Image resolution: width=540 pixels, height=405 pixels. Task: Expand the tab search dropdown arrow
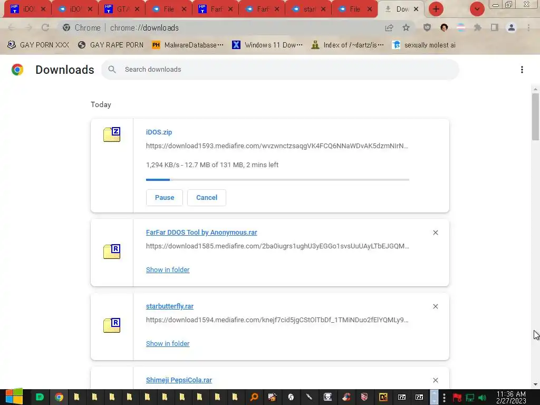(477, 9)
